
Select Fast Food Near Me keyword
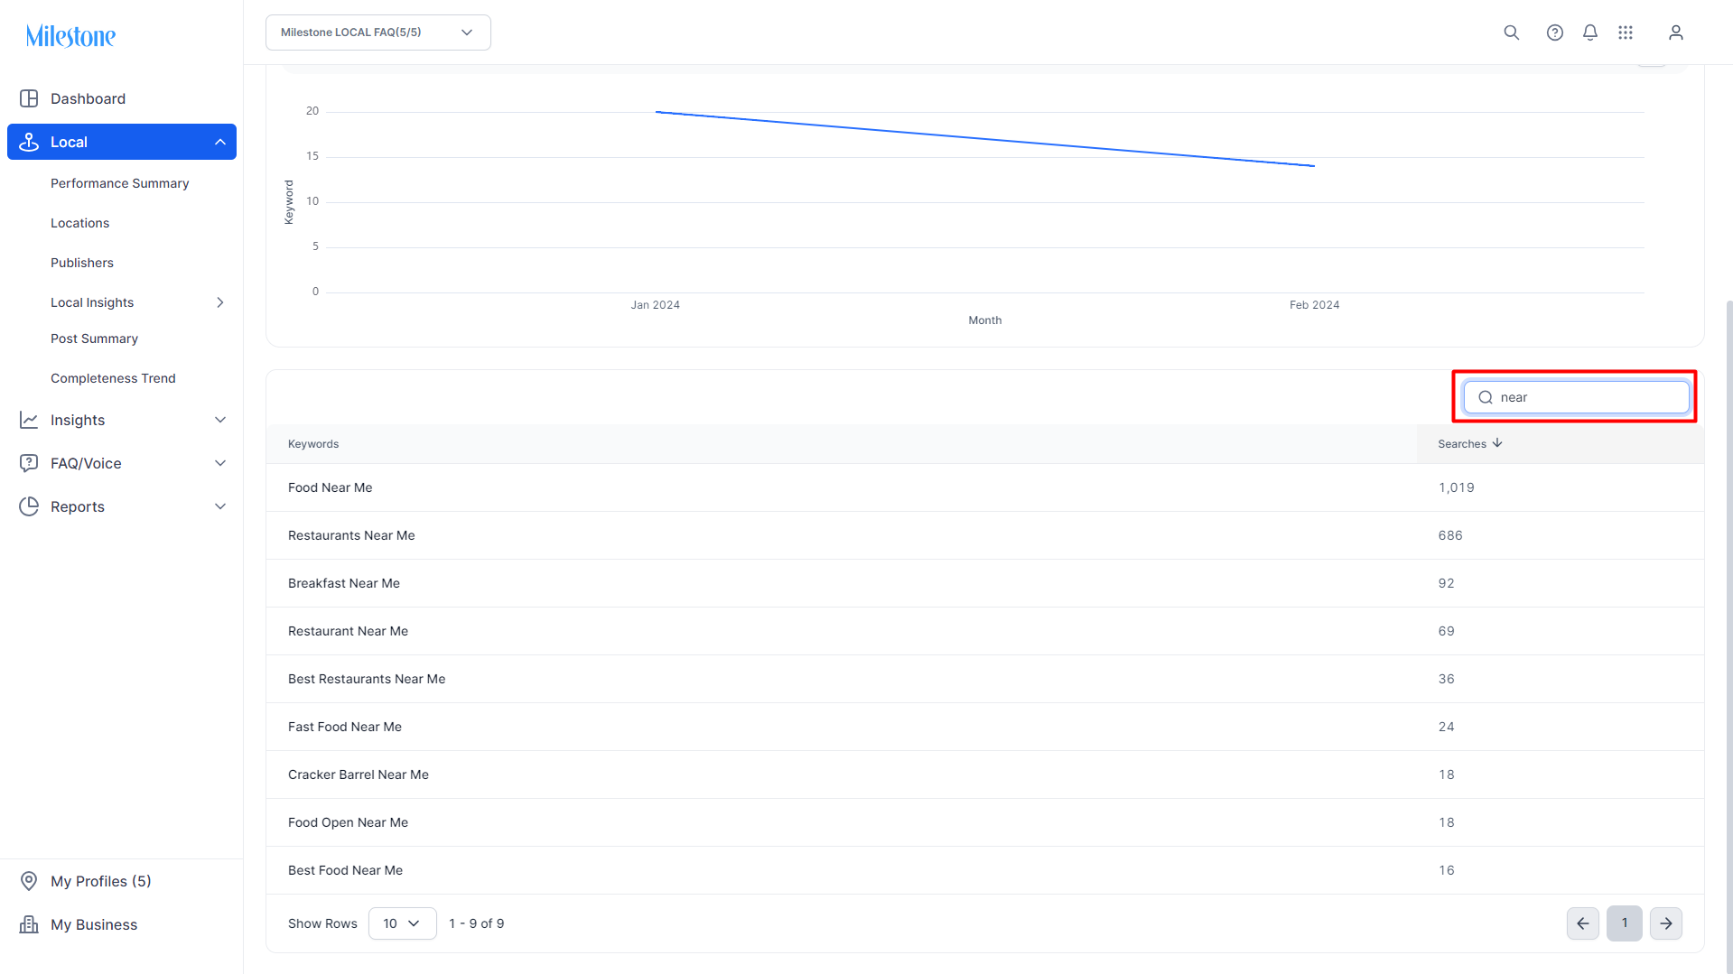coord(345,727)
